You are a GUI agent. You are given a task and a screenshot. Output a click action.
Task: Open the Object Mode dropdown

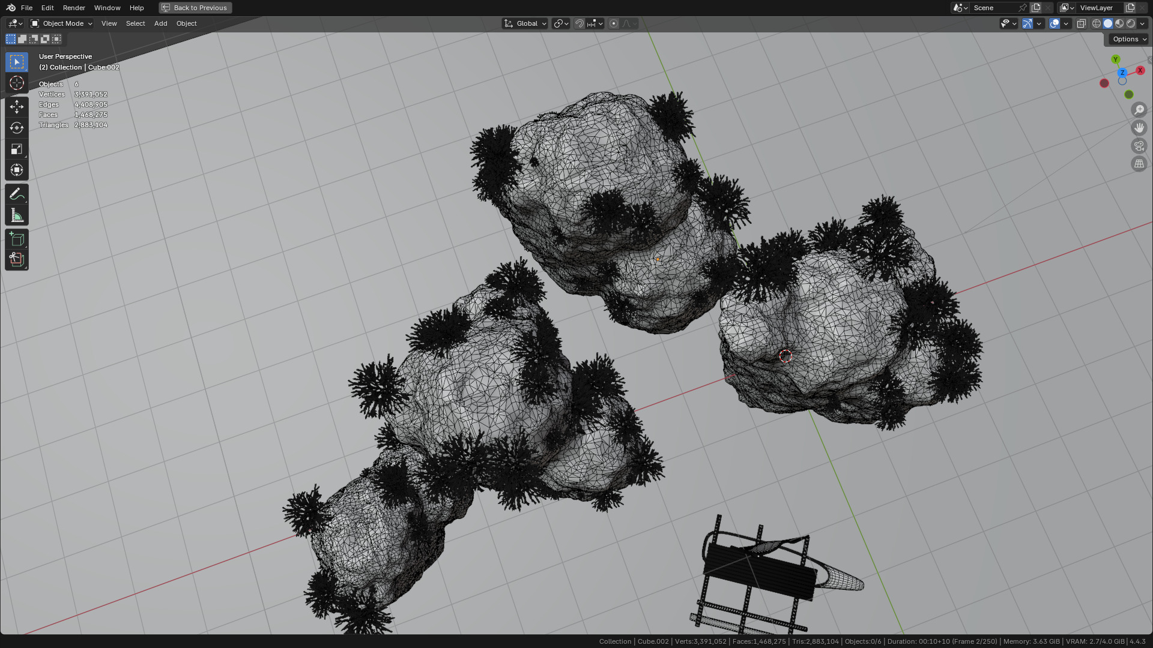click(62, 23)
